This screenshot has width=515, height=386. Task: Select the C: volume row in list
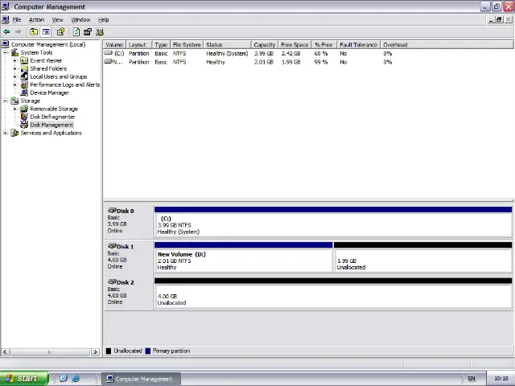click(119, 53)
